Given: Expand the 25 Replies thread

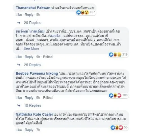Looking at the screenshot, I should pos(32,65).
